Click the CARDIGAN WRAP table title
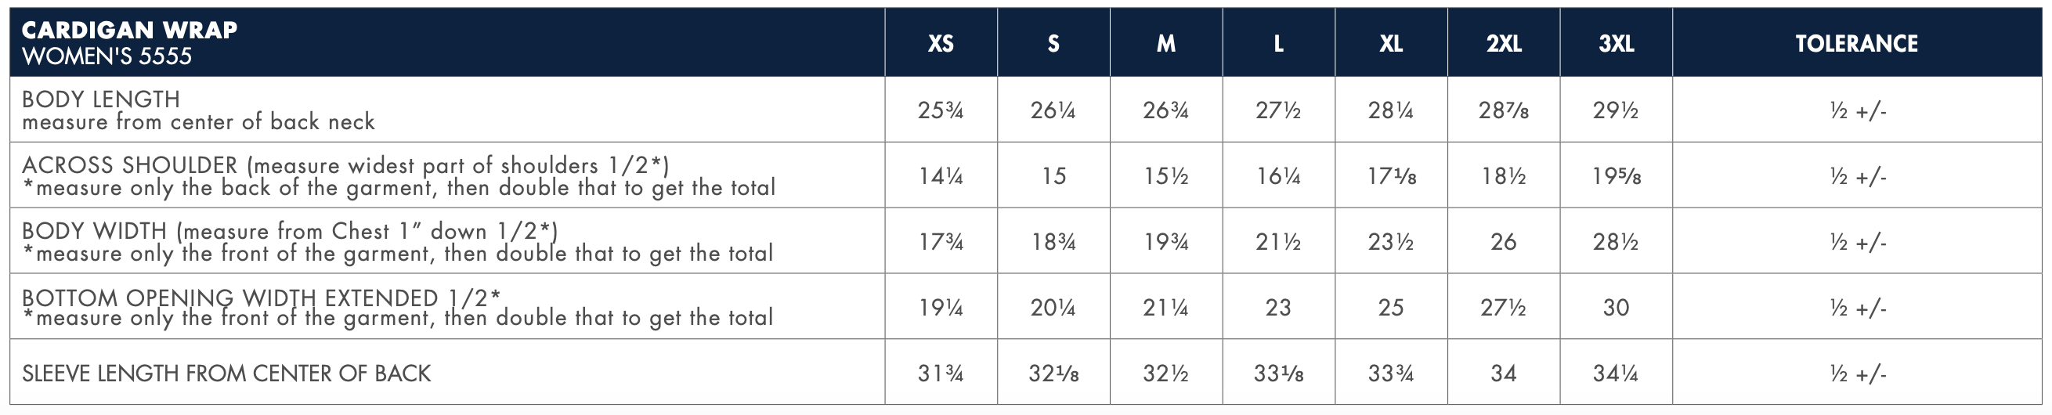2052x415 pixels. (129, 31)
